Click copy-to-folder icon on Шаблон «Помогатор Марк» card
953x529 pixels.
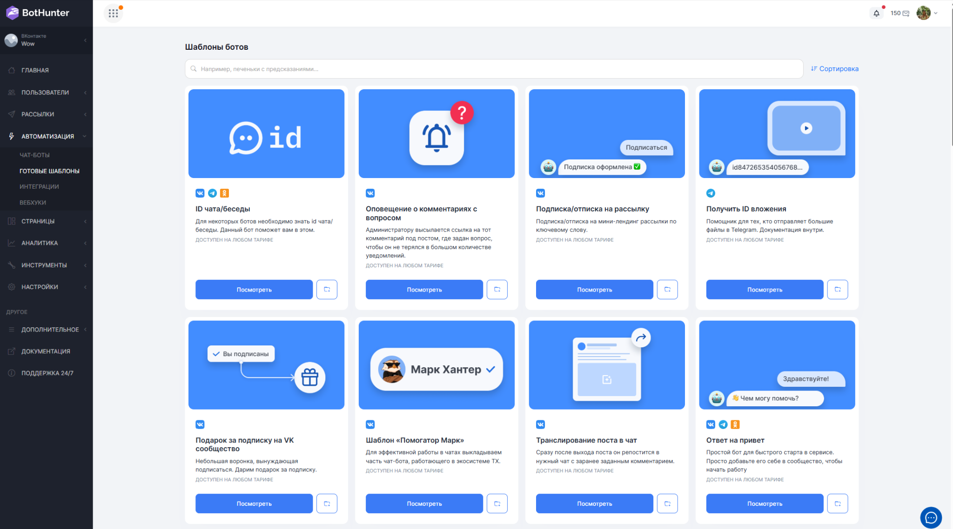[497, 503]
